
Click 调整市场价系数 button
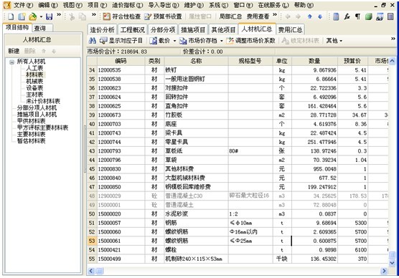click(251, 41)
